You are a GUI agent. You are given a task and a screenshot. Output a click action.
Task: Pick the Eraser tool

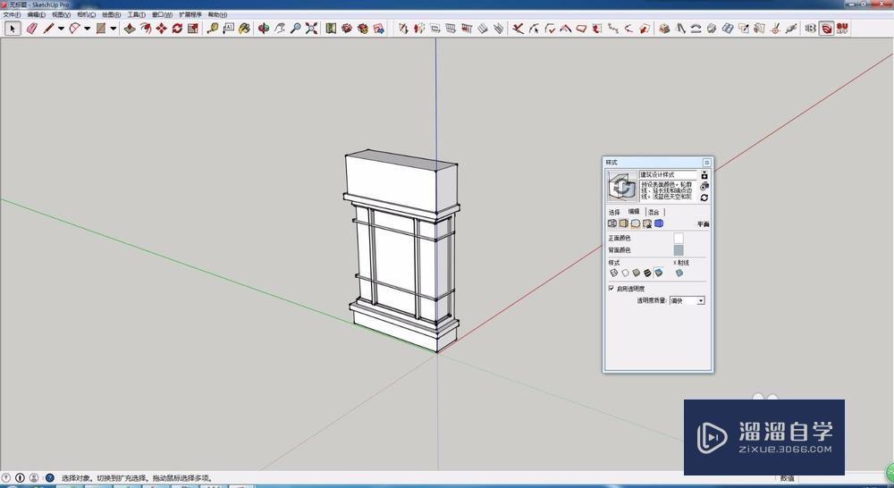(x=32, y=28)
